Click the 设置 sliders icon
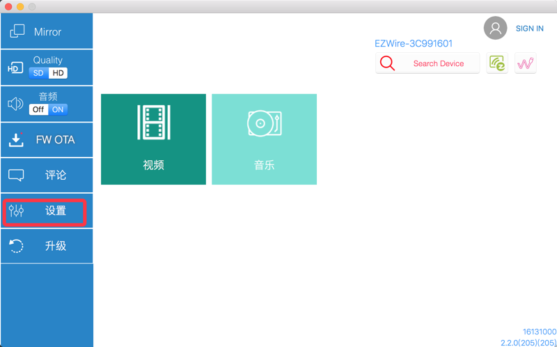 pos(16,211)
